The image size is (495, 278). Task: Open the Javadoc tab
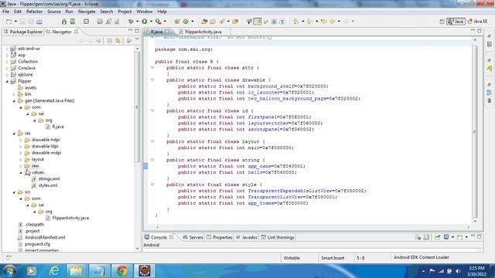tap(247, 237)
